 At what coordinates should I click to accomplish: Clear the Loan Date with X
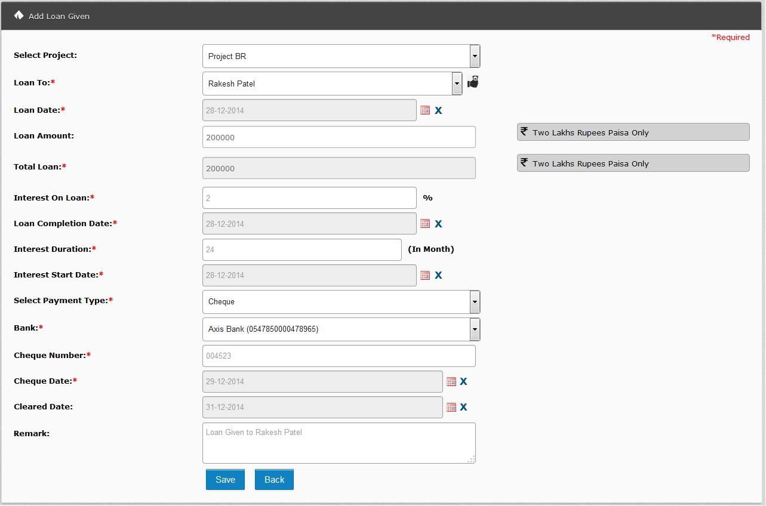coord(438,110)
